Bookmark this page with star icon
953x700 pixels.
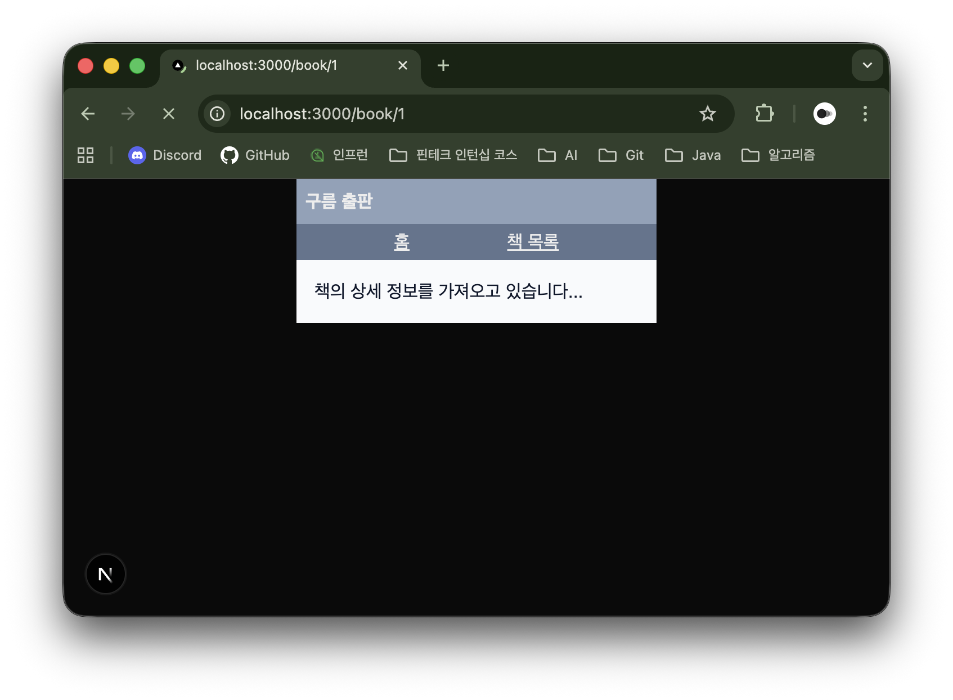pos(707,114)
